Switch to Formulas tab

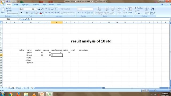(x=36, y=5)
